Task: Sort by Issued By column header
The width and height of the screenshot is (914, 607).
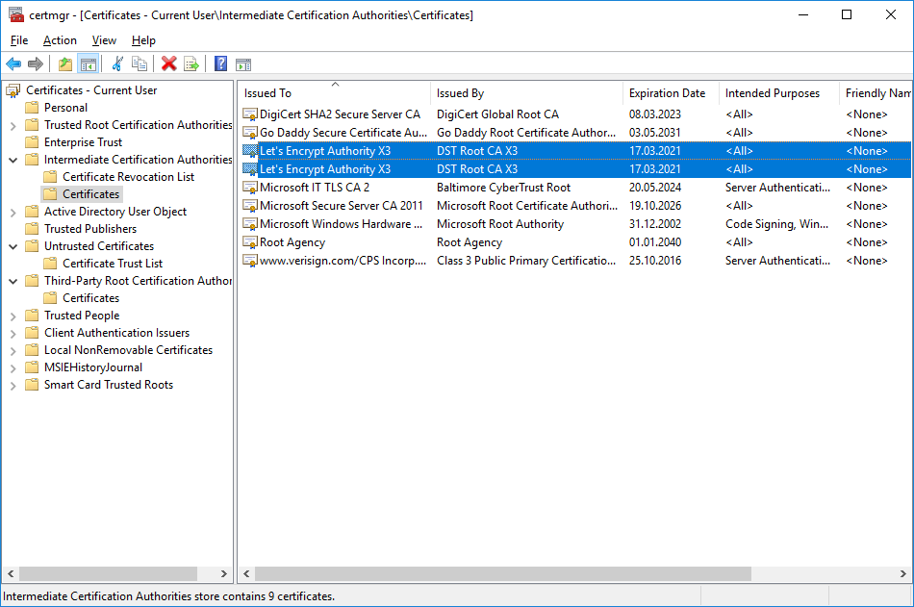Action: click(527, 93)
